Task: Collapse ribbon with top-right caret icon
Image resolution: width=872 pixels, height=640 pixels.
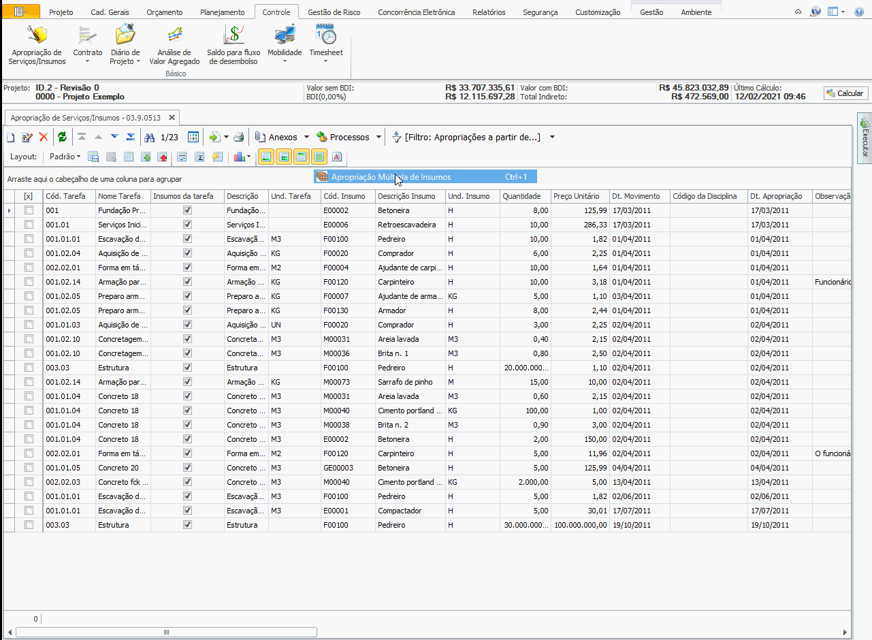Action: [798, 12]
